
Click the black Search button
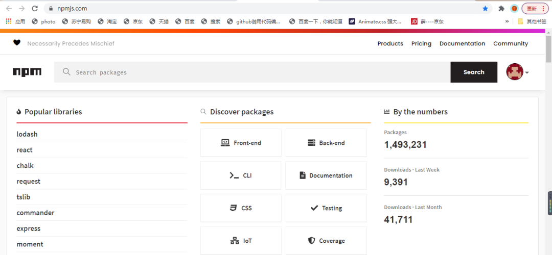[474, 72]
